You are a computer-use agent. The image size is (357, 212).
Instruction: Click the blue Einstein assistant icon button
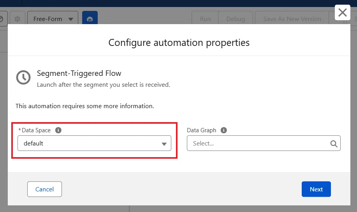[x=90, y=18]
